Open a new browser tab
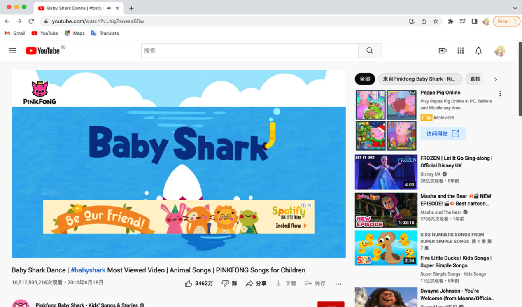Screen dimensions: 522x307 (x=131, y=8)
